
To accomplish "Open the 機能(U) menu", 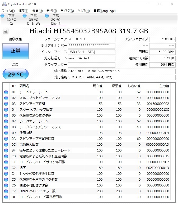I will pyautogui.click(x=38, y=11).
